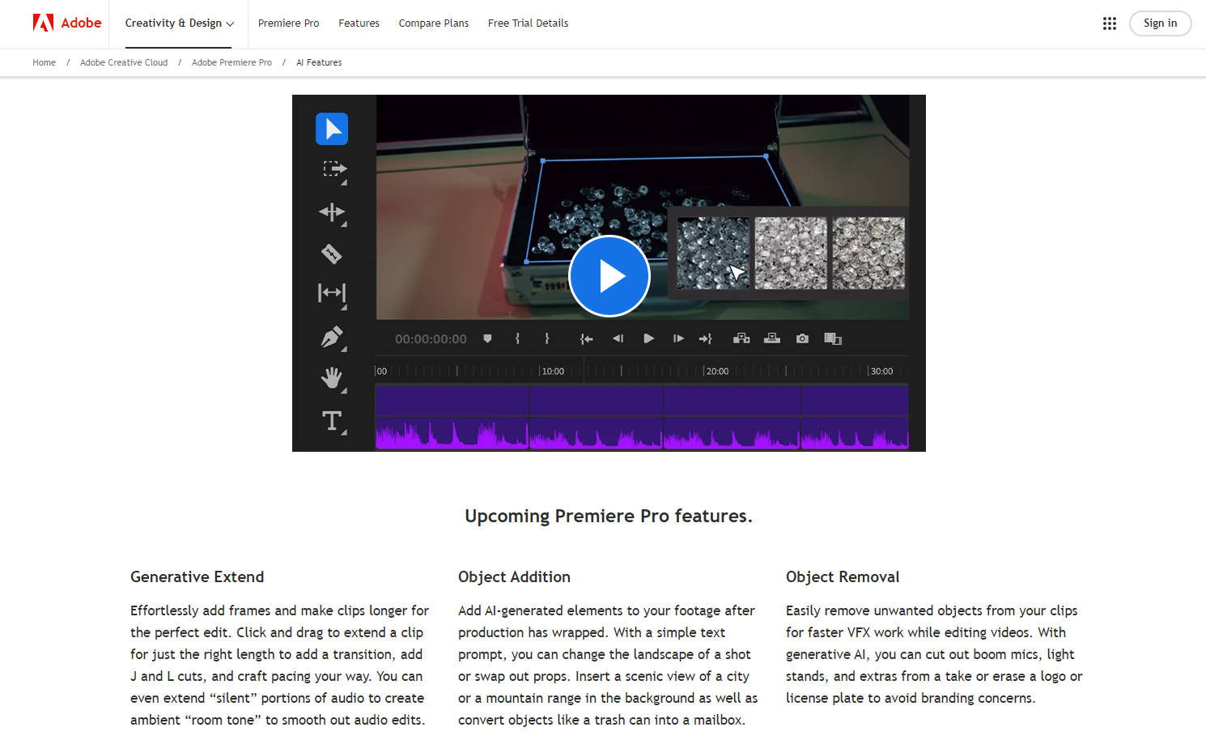
Task: Click the Generative Extend heading
Action: point(197,576)
